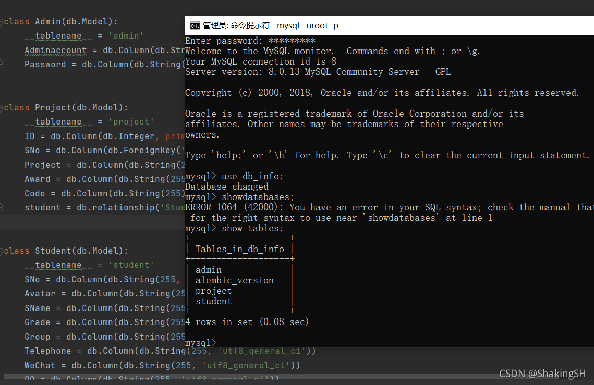Click the 'WeChat = db.Column' code line

pos(163,365)
